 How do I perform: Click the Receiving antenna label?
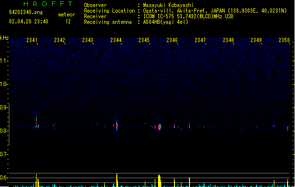pyautogui.click(x=108, y=22)
